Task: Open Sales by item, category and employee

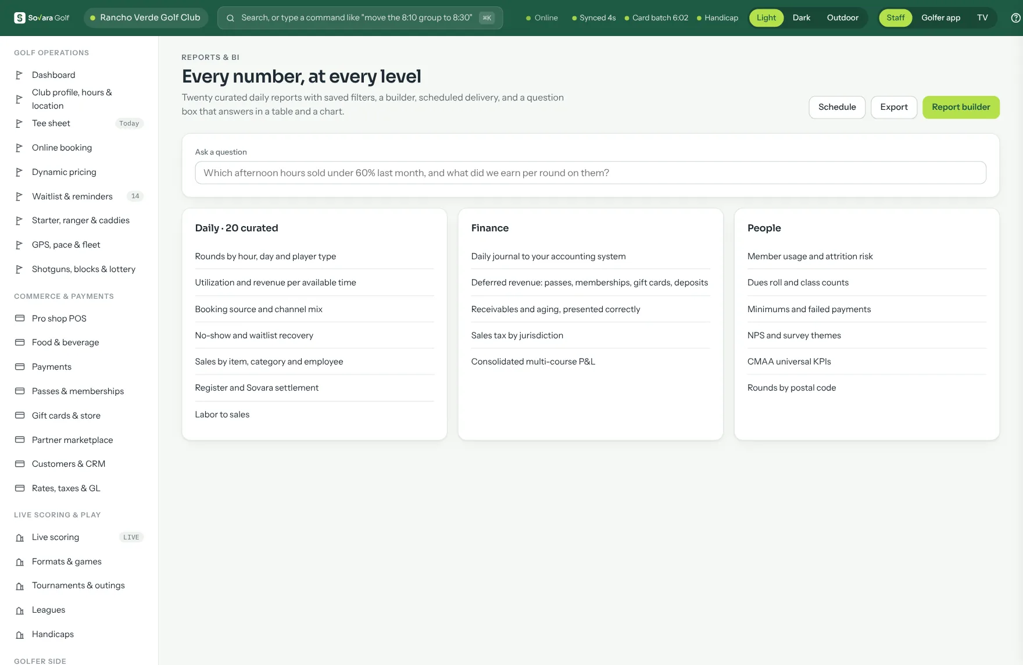Action: pos(314,362)
